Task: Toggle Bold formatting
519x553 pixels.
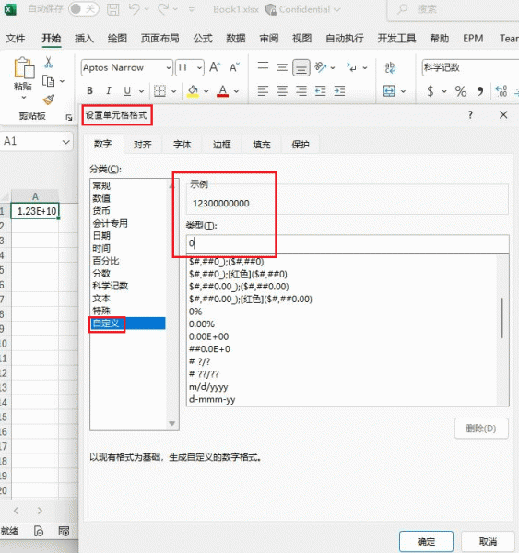Action: pos(90,91)
